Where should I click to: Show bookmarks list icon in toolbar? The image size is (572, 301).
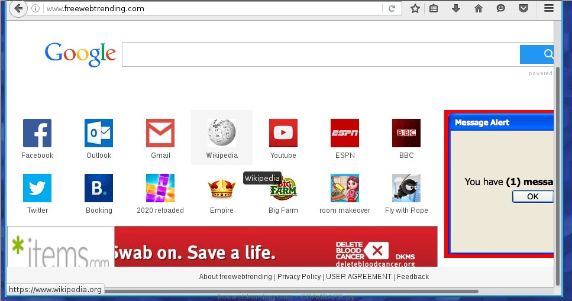434,8
